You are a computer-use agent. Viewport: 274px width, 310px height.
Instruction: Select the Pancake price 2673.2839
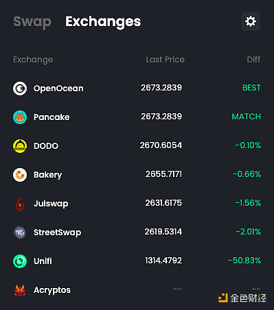(x=161, y=117)
